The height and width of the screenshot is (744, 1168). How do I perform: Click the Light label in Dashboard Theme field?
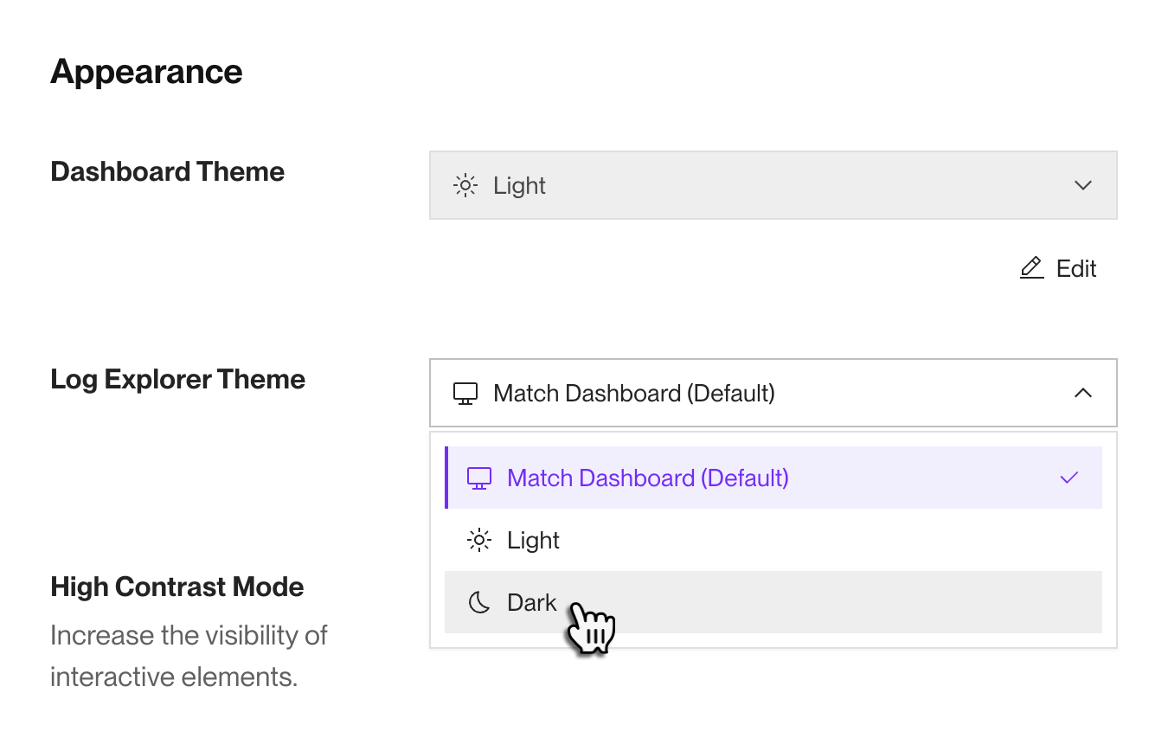pyautogui.click(x=519, y=184)
